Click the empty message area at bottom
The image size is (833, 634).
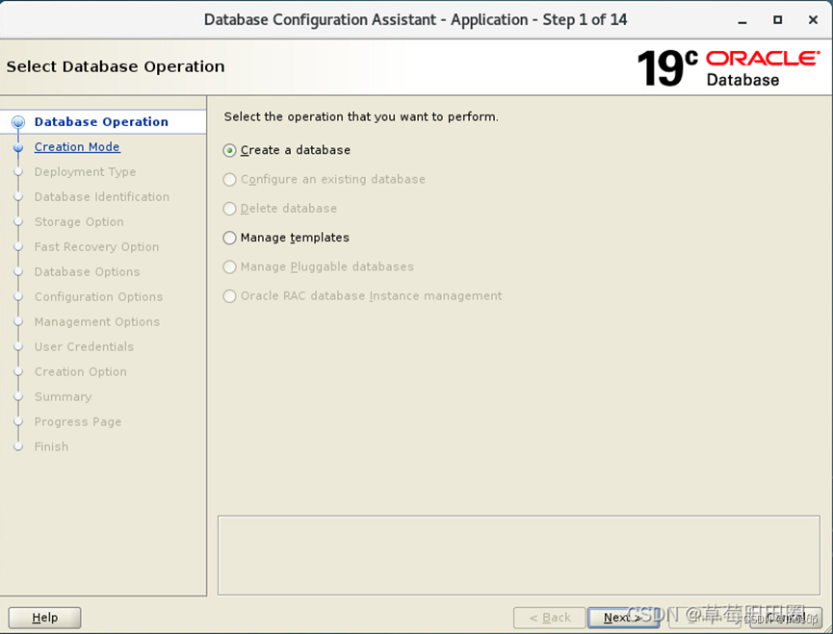click(519, 555)
